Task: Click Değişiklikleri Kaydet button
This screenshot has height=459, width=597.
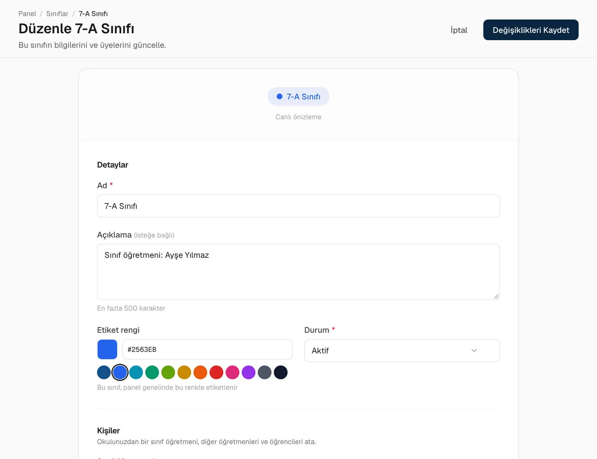Action: pyautogui.click(x=531, y=30)
